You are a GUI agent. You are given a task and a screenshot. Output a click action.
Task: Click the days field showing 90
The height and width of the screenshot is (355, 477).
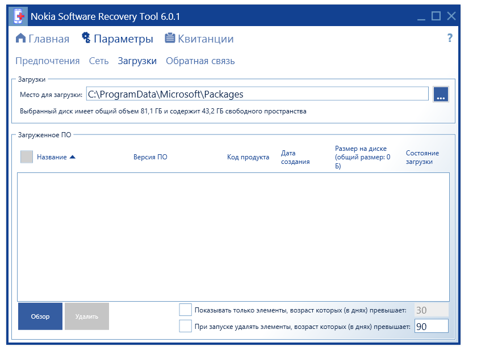[432, 327]
